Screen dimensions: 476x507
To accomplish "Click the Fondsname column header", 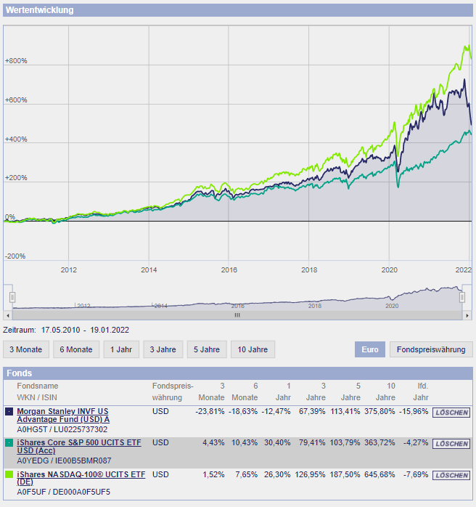I will pos(38,386).
